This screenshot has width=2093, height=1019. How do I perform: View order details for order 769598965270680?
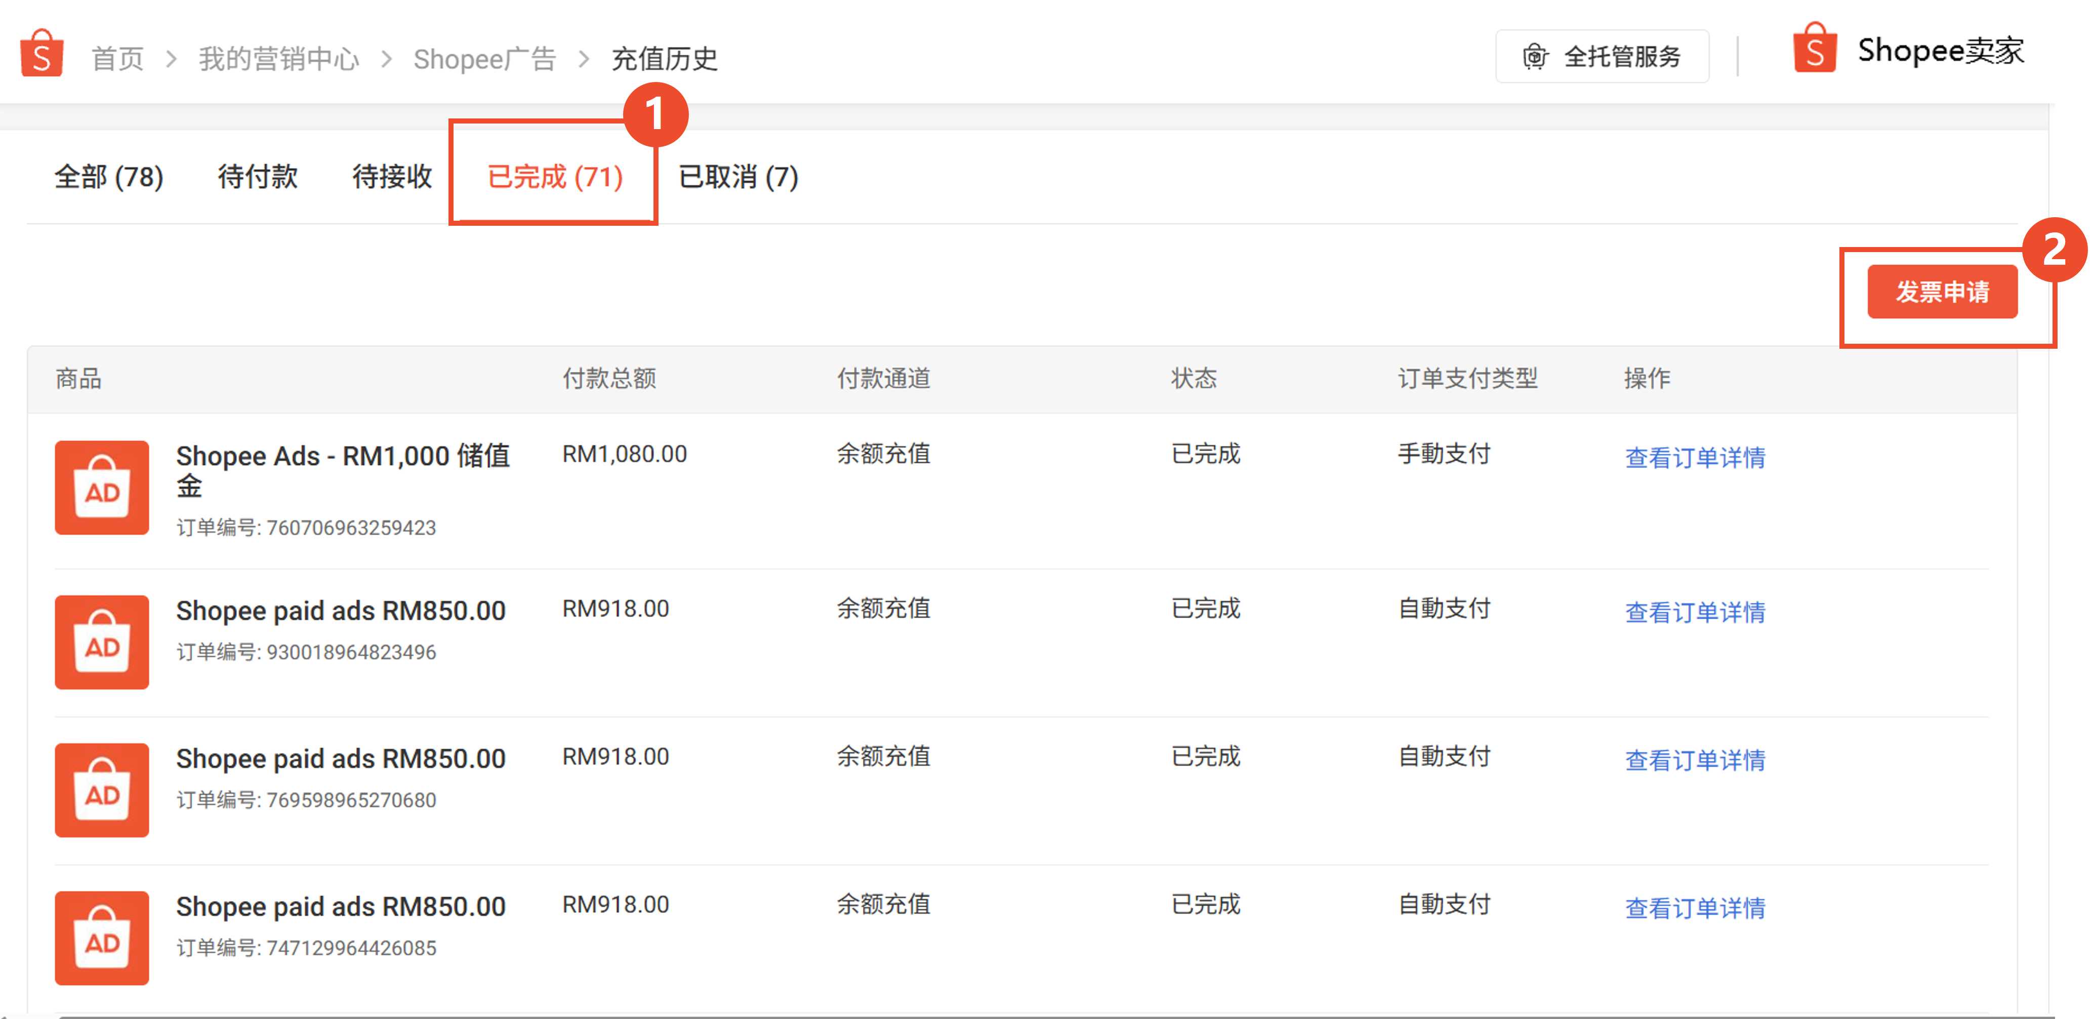(1695, 760)
